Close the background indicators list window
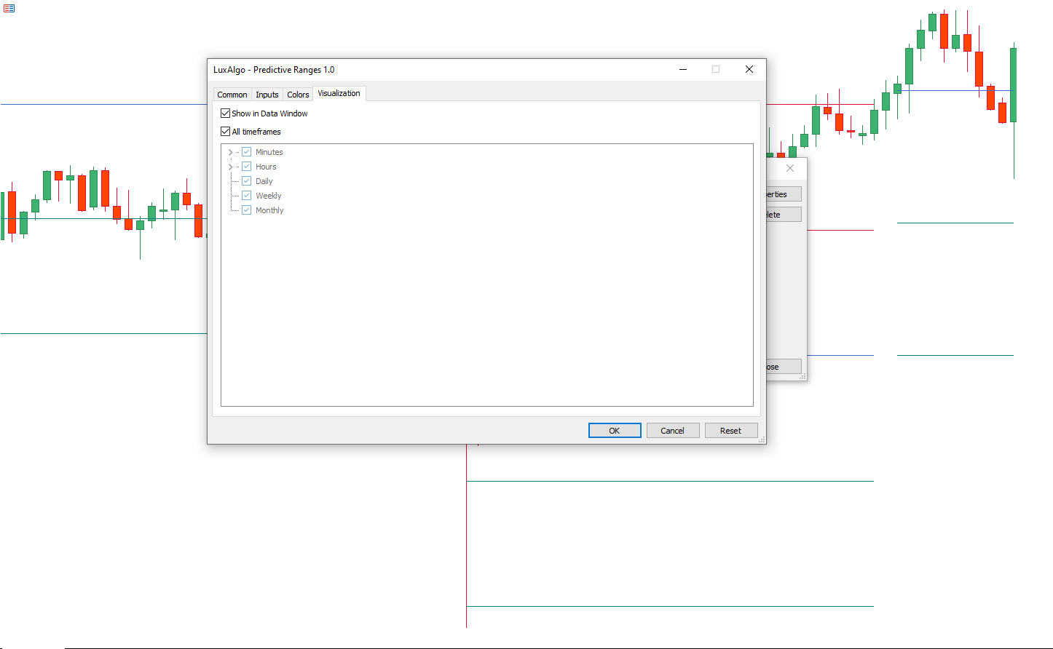Image resolution: width=1053 pixels, height=649 pixels. coord(790,168)
